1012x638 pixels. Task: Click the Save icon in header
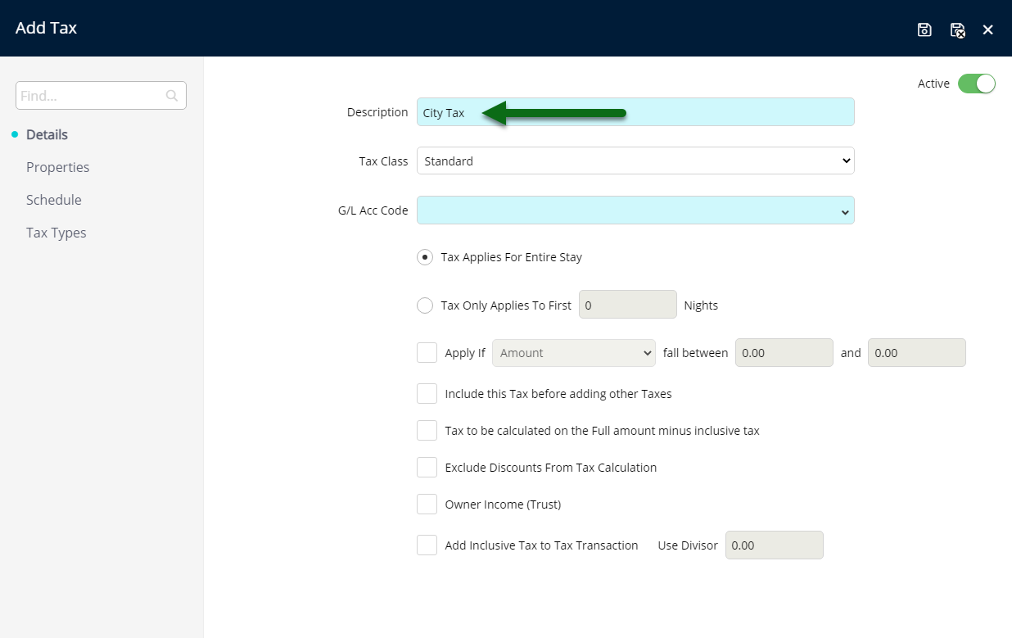(924, 29)
